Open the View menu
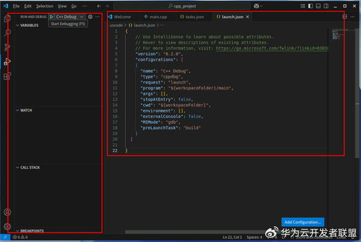The image size is (361, 242). tap(62, 6)
